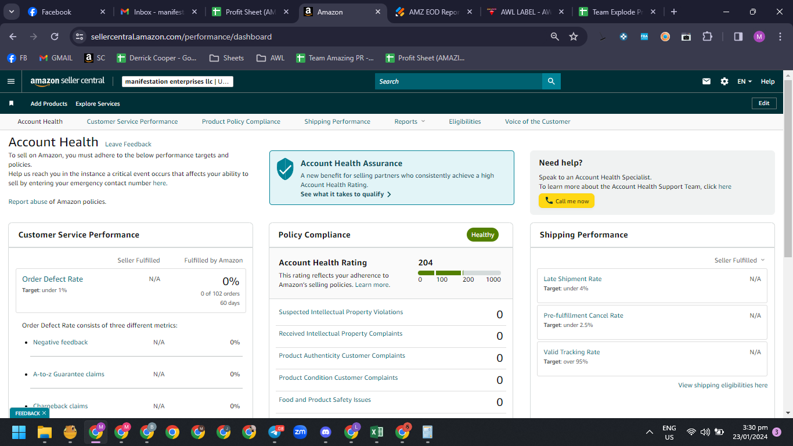Image resolution: width=793 pixels, height=446 pixels.
Task: Open the FBA extension icon
Action: click(x=644, y=37)
